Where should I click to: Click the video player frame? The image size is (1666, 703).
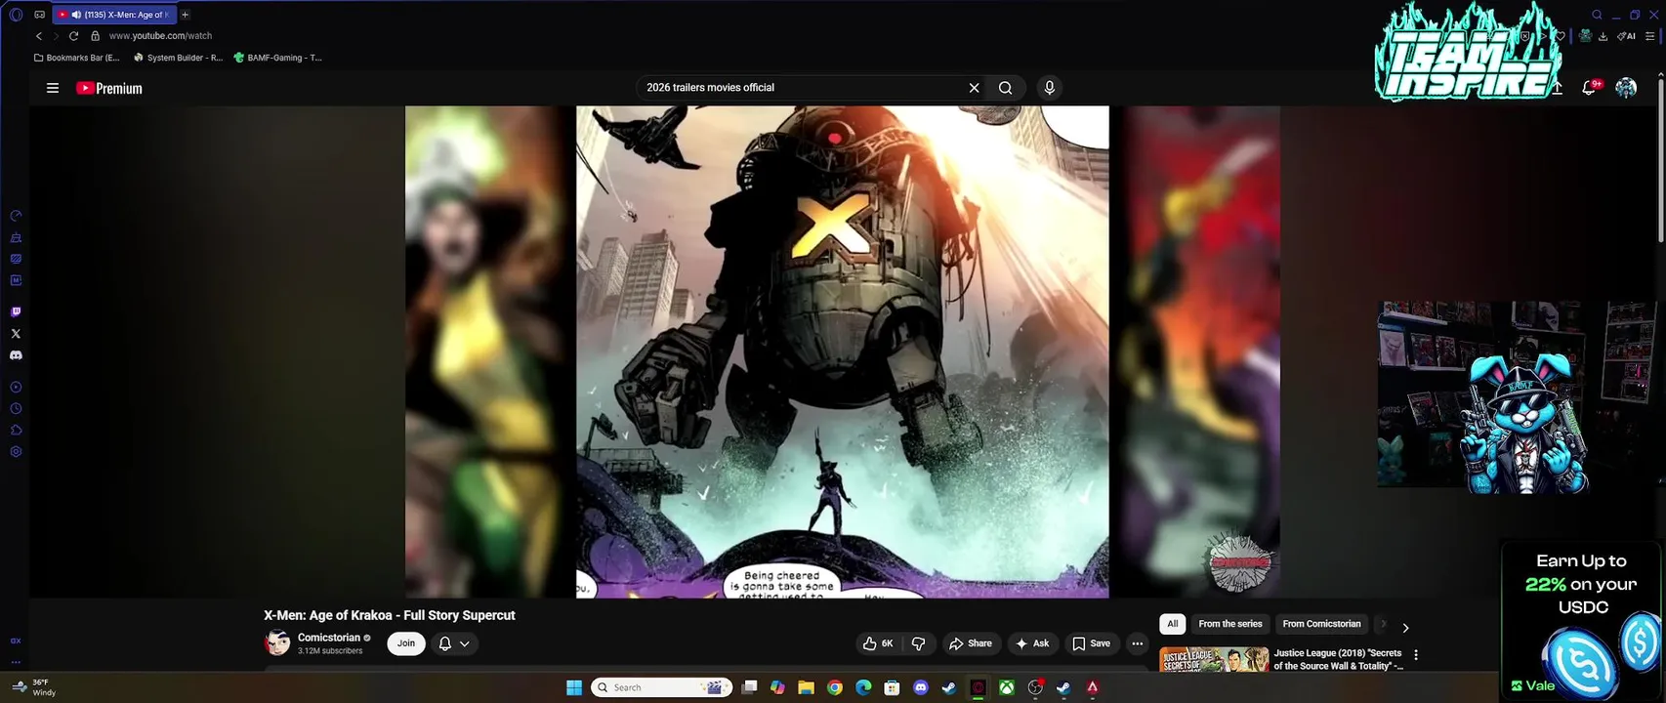(843, 351)
